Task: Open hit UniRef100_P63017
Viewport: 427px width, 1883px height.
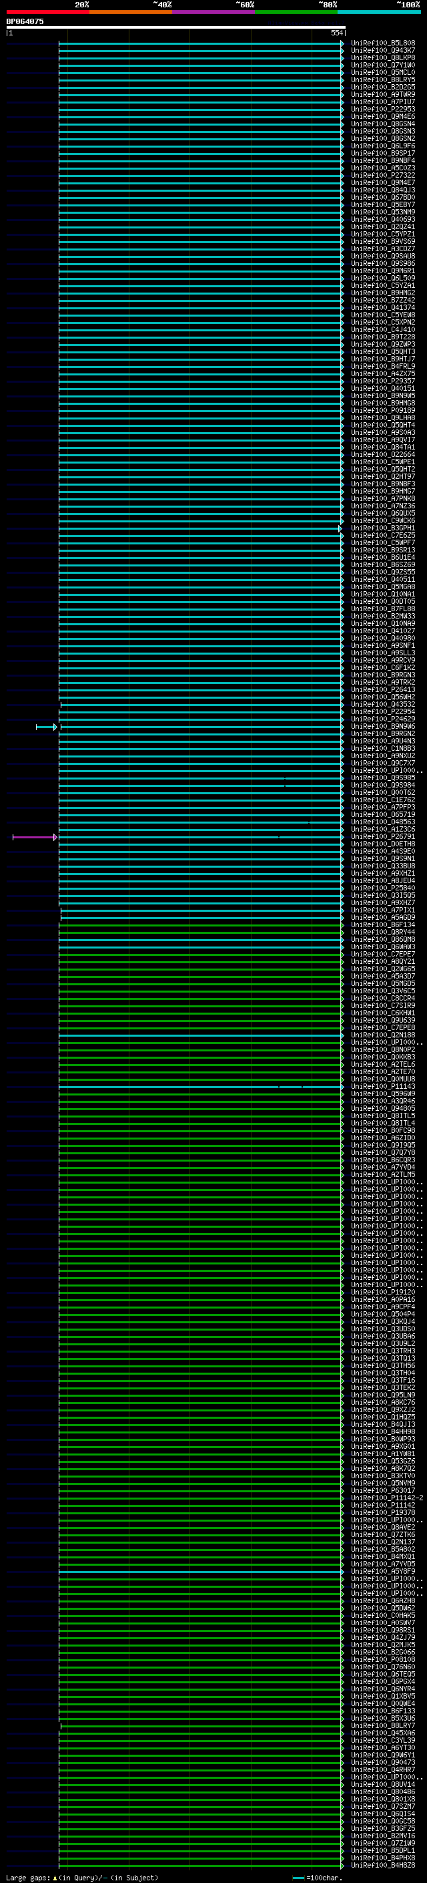Action: (383, 1490)
